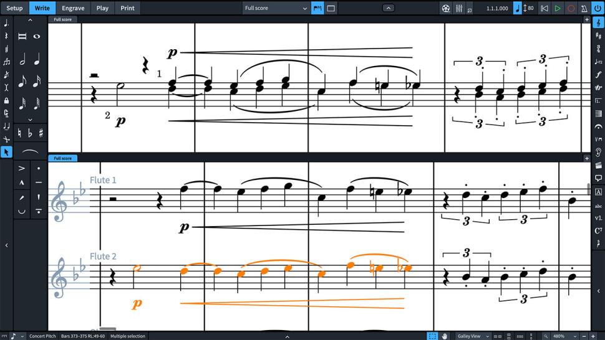Open the Full score layout dropdown
Viewport: 605px width, 340px height.
tap(276, 8)
